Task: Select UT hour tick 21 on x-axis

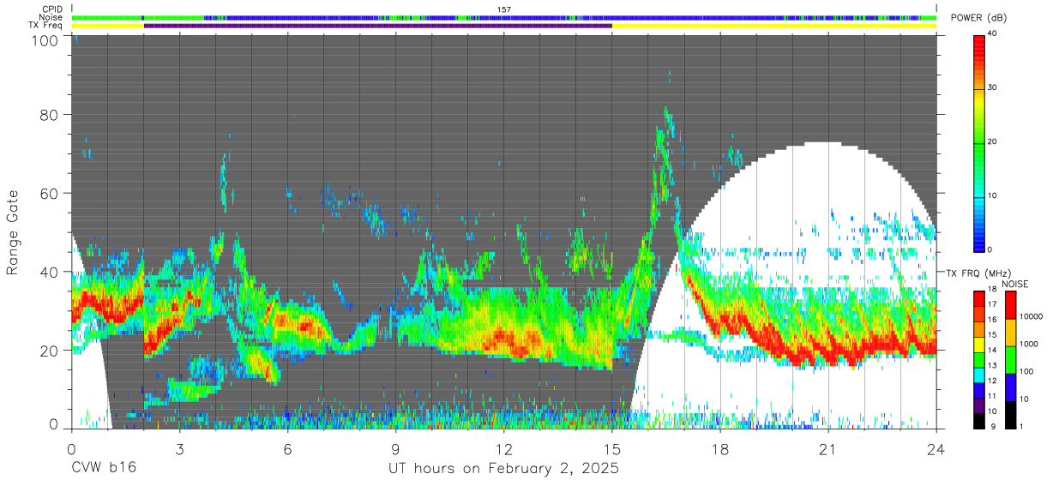Action: click(828, 448)
